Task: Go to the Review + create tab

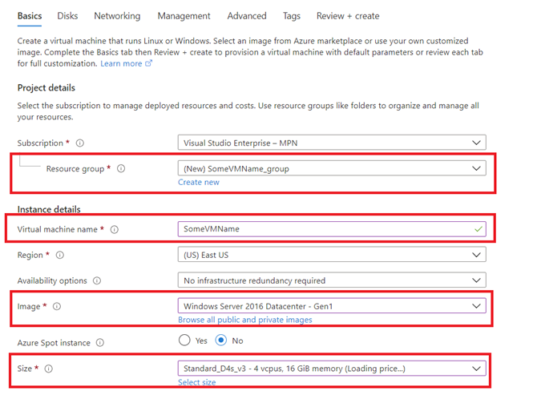Action: (348, 16)
